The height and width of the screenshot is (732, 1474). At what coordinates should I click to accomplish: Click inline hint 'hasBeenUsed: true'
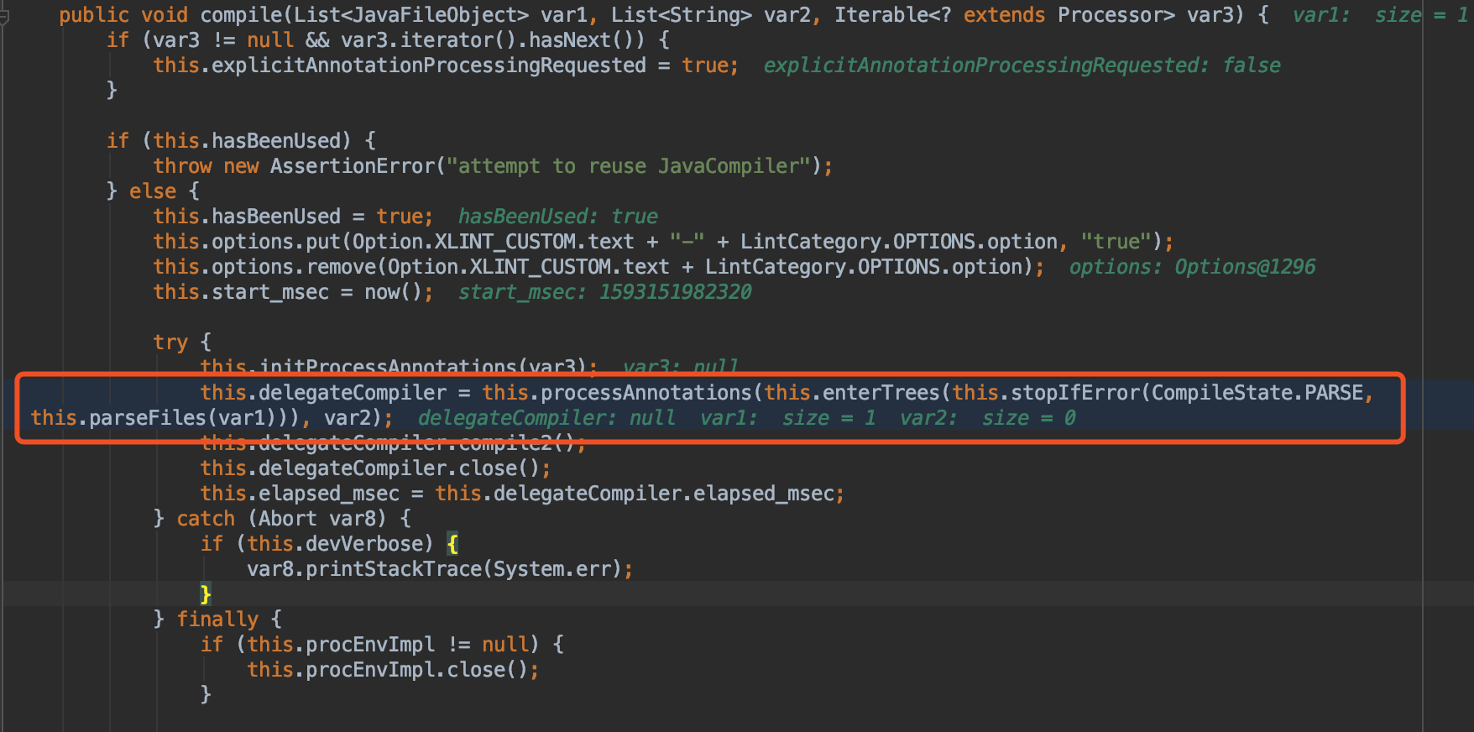click(x=558, y=217)
